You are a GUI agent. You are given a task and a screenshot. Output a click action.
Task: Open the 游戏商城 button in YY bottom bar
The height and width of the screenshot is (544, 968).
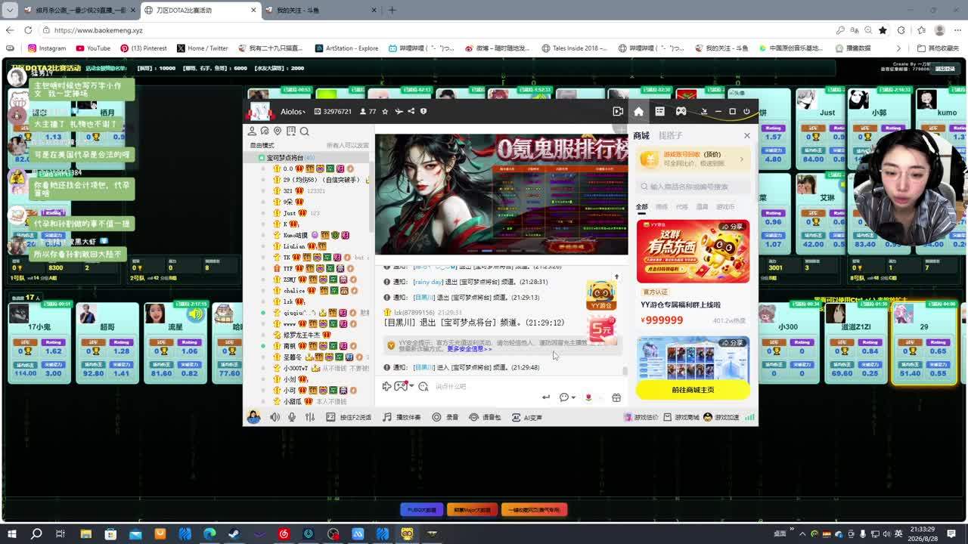click(x=681, y=417)
